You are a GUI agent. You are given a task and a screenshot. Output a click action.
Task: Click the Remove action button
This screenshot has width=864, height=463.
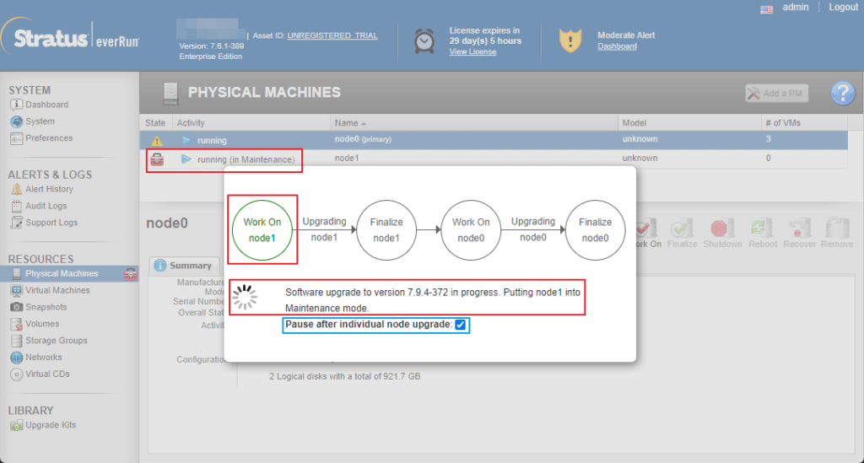836,234
